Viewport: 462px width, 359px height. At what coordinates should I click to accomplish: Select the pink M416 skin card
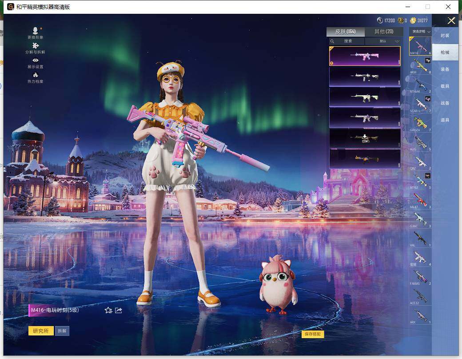[365, 56]
